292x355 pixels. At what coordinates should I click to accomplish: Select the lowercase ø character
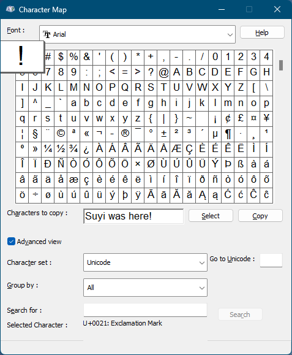tap(48, 195)
